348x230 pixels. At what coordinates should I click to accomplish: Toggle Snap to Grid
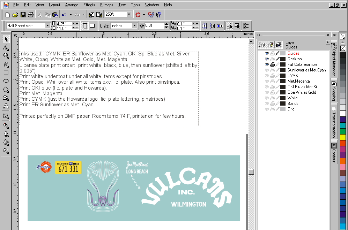(x=205, y=26)
